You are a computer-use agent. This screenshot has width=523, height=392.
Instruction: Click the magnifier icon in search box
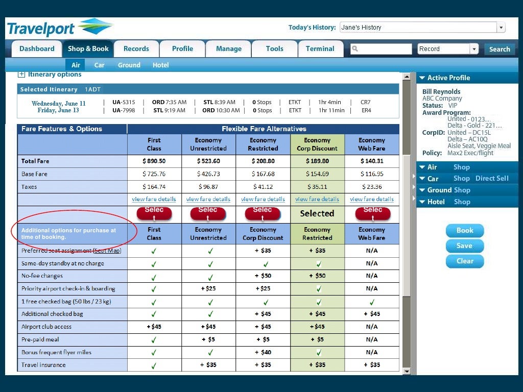coord(355,48)
